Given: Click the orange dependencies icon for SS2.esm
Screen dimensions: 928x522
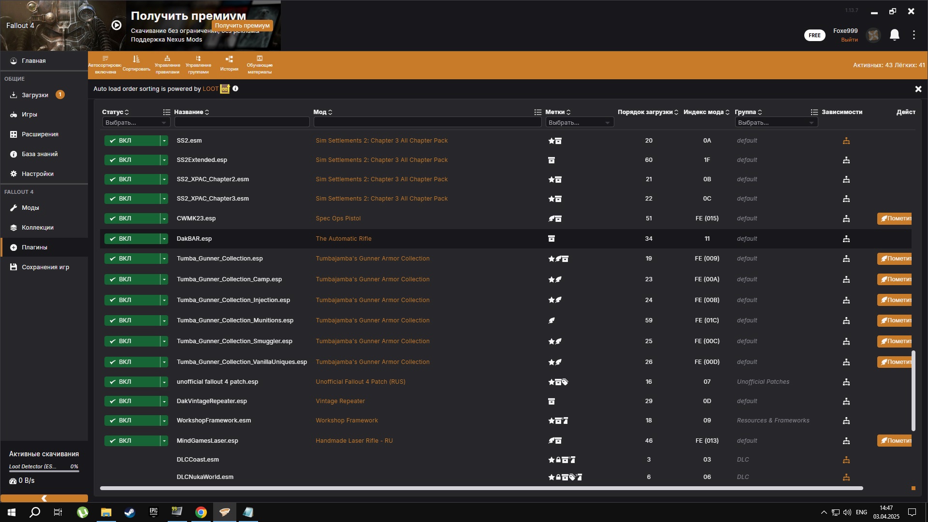Looking at the screenshot, I should pos(846,141).
